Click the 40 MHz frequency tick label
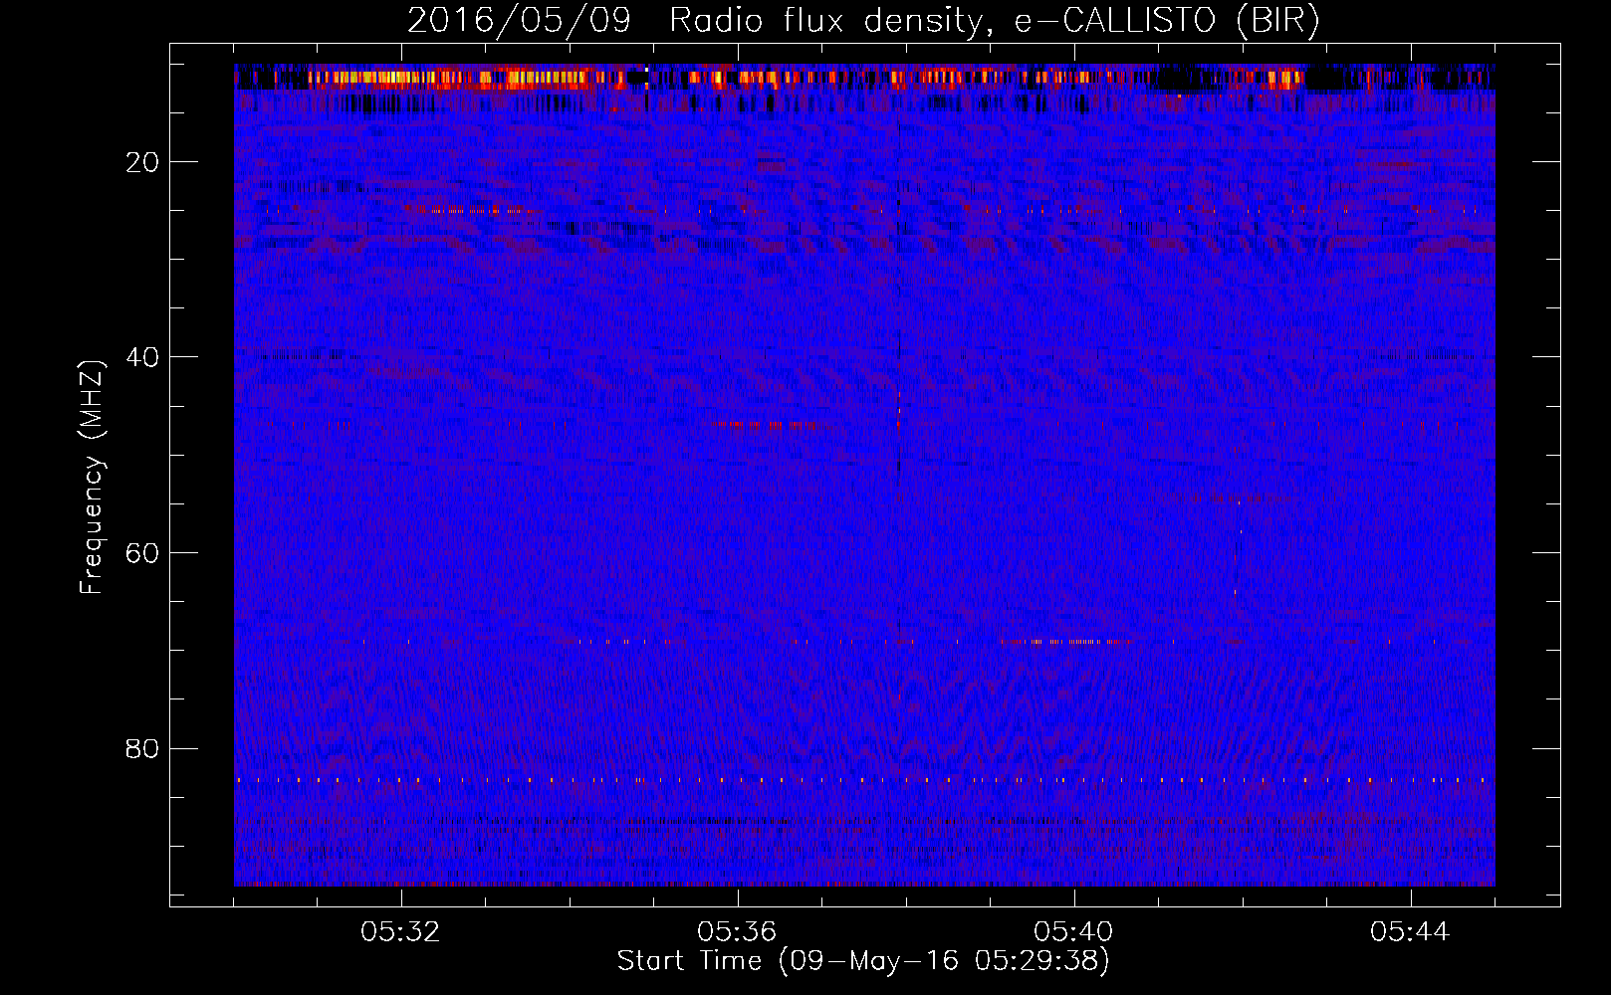This screenshot has width=1611, height=995. pos(143,357)
